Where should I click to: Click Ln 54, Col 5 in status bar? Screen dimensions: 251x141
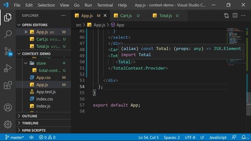[149, 137]
